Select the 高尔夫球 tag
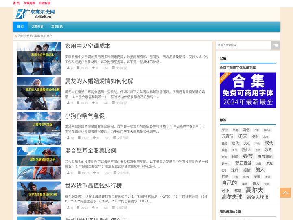This screenshot has height=220, width=293. pos(232,197)
